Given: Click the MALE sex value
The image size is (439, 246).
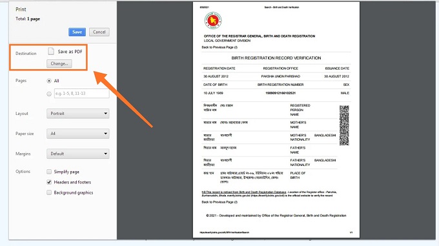Looking at the screenshot, I should pyautogui.click(x=345, y=93).
